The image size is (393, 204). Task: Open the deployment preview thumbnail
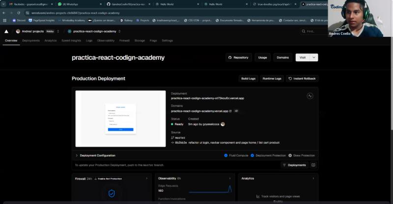[120, 119]
